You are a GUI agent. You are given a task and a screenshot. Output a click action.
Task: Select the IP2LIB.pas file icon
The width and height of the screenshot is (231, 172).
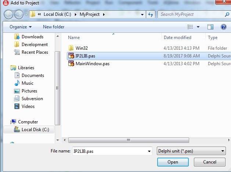pos(71,56)
